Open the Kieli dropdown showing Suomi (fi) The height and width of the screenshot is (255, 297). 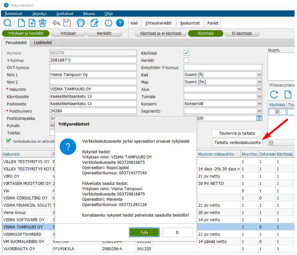[259, 75]
